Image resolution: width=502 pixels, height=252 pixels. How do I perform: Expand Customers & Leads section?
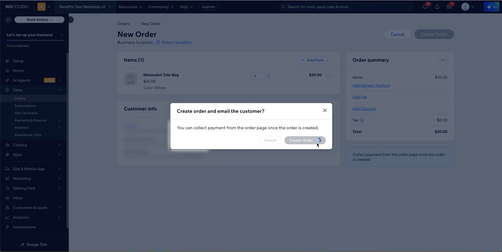[33, 208]
